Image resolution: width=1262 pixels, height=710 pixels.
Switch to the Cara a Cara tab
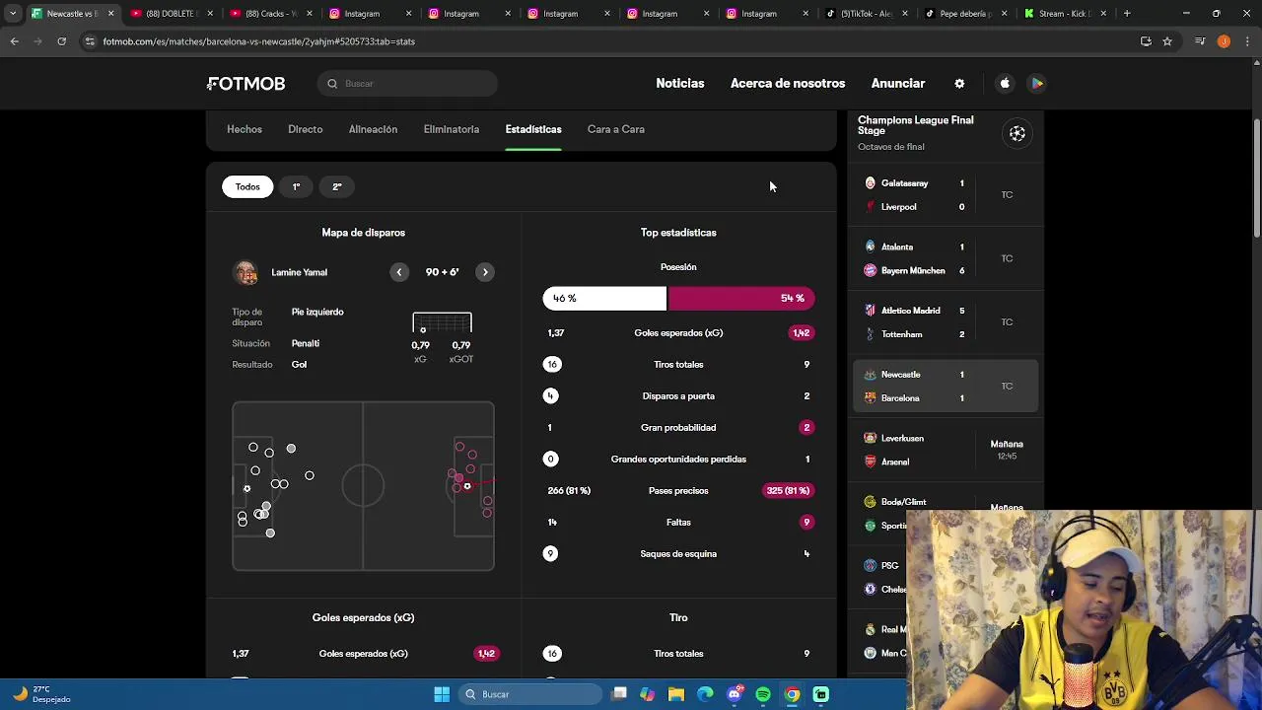pos(616,129)
